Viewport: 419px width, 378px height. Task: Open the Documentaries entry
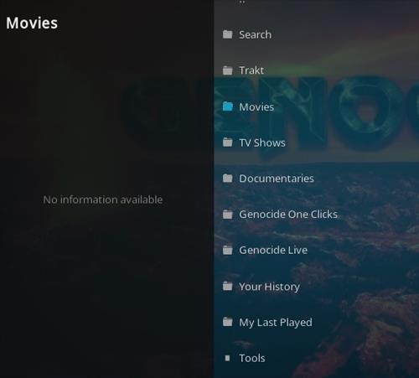277,179
